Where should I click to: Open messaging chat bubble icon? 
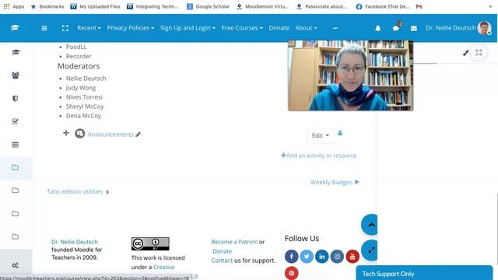pyautogui.click(x=396, y=28)
